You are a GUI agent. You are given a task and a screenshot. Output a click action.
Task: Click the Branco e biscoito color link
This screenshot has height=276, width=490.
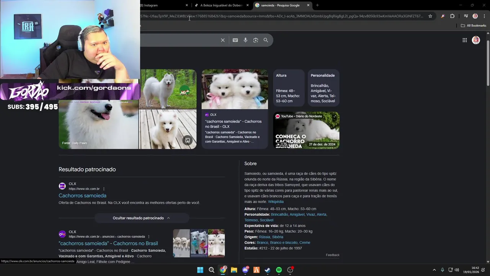click(x=284, y=243)
